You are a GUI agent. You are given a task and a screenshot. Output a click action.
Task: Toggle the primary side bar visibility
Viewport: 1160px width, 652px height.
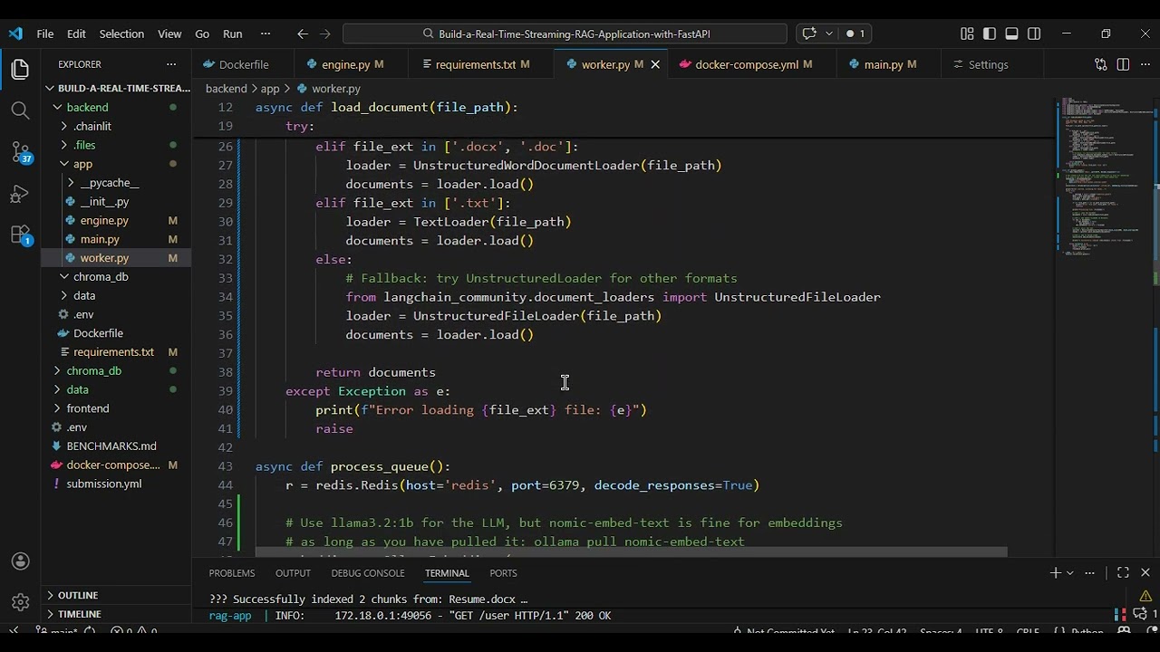coord(990,34)
